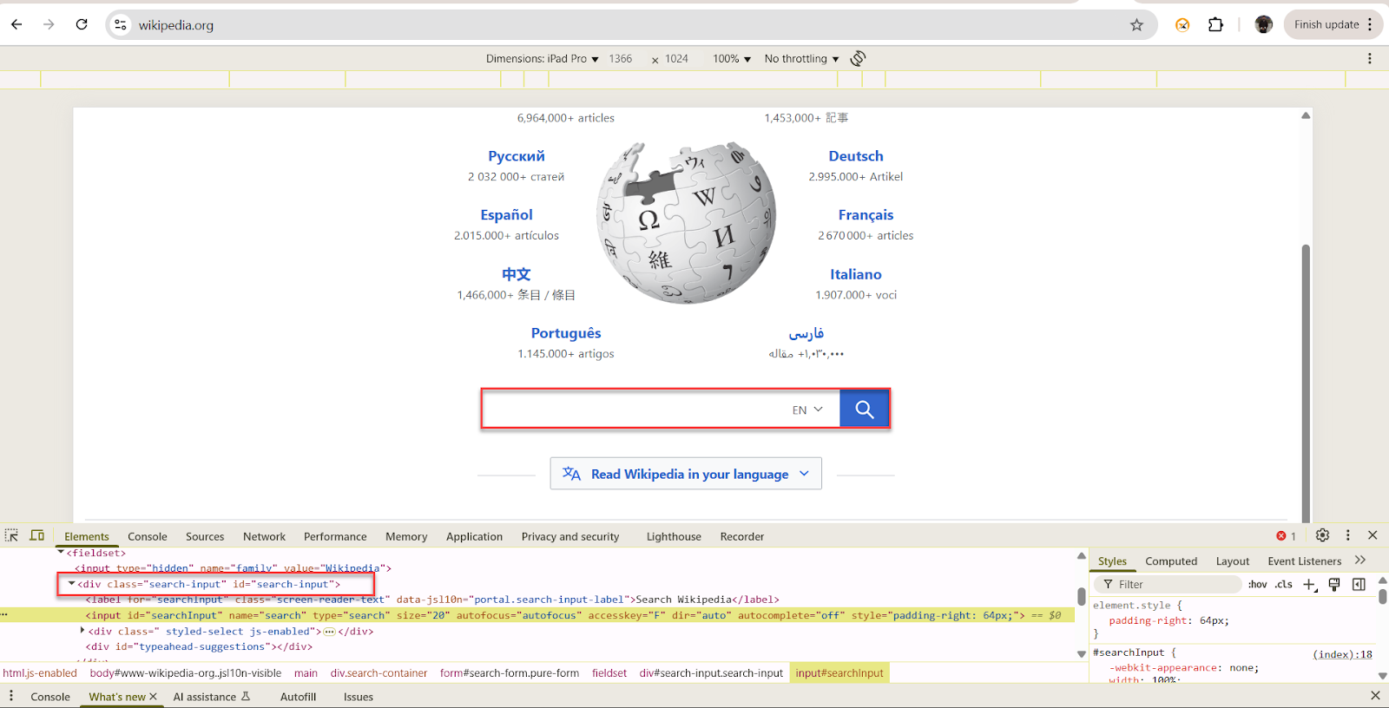Collapse the fieldset node
Image resolution: width=1389 pixels, height=708 pixels.
[61, 553]
